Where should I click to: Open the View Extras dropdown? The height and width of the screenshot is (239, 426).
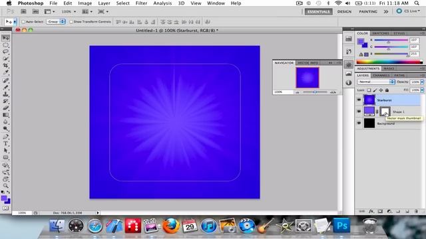[49, 12]
